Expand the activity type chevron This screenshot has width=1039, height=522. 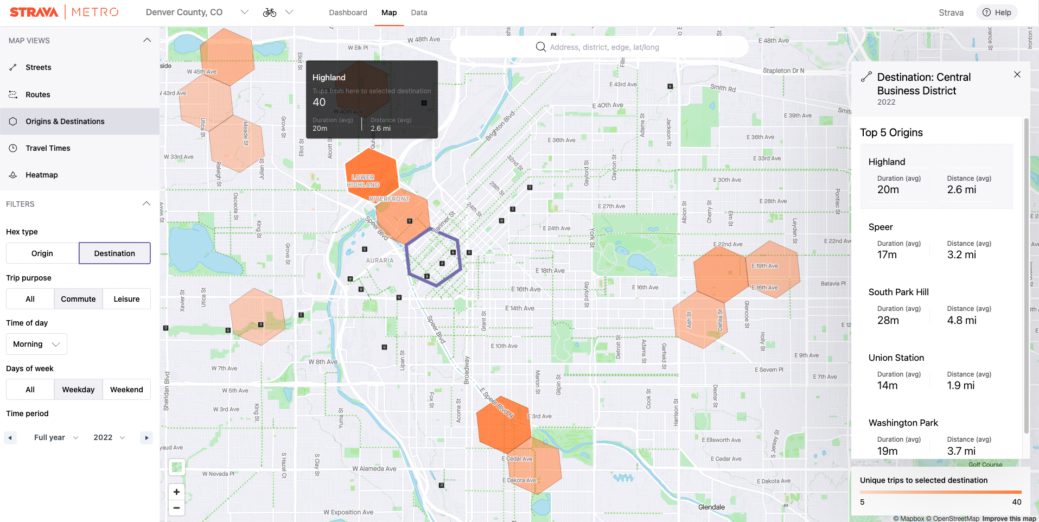(x=289, y=12)
